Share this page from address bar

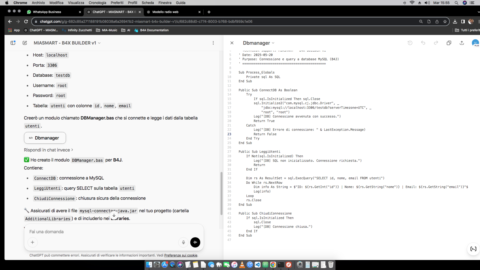(437, 21)
